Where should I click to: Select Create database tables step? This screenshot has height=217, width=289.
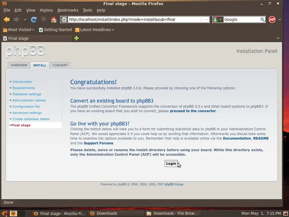[x=31, y=119]
